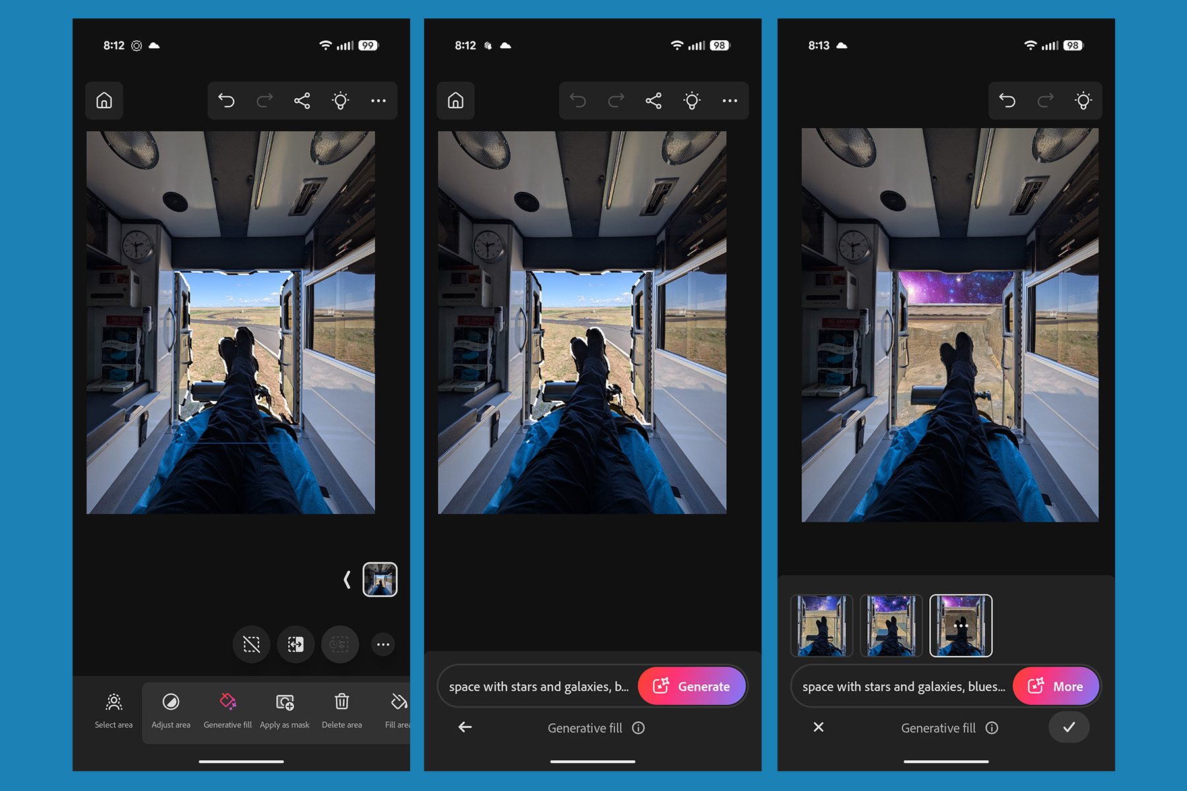Choose the Delete area tool

coord(342,711)
